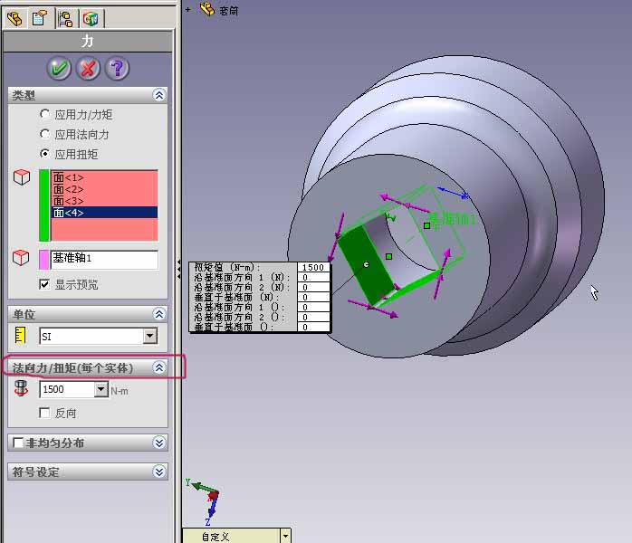Expand the 非均匀分布 section

(x=159, y=443)
